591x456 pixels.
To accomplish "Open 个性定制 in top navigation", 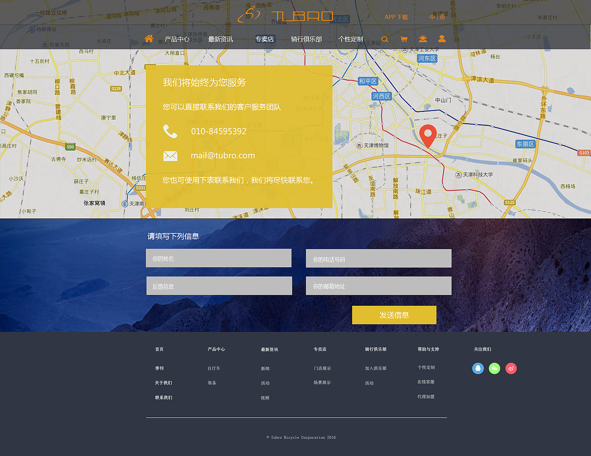I will 351,39.
